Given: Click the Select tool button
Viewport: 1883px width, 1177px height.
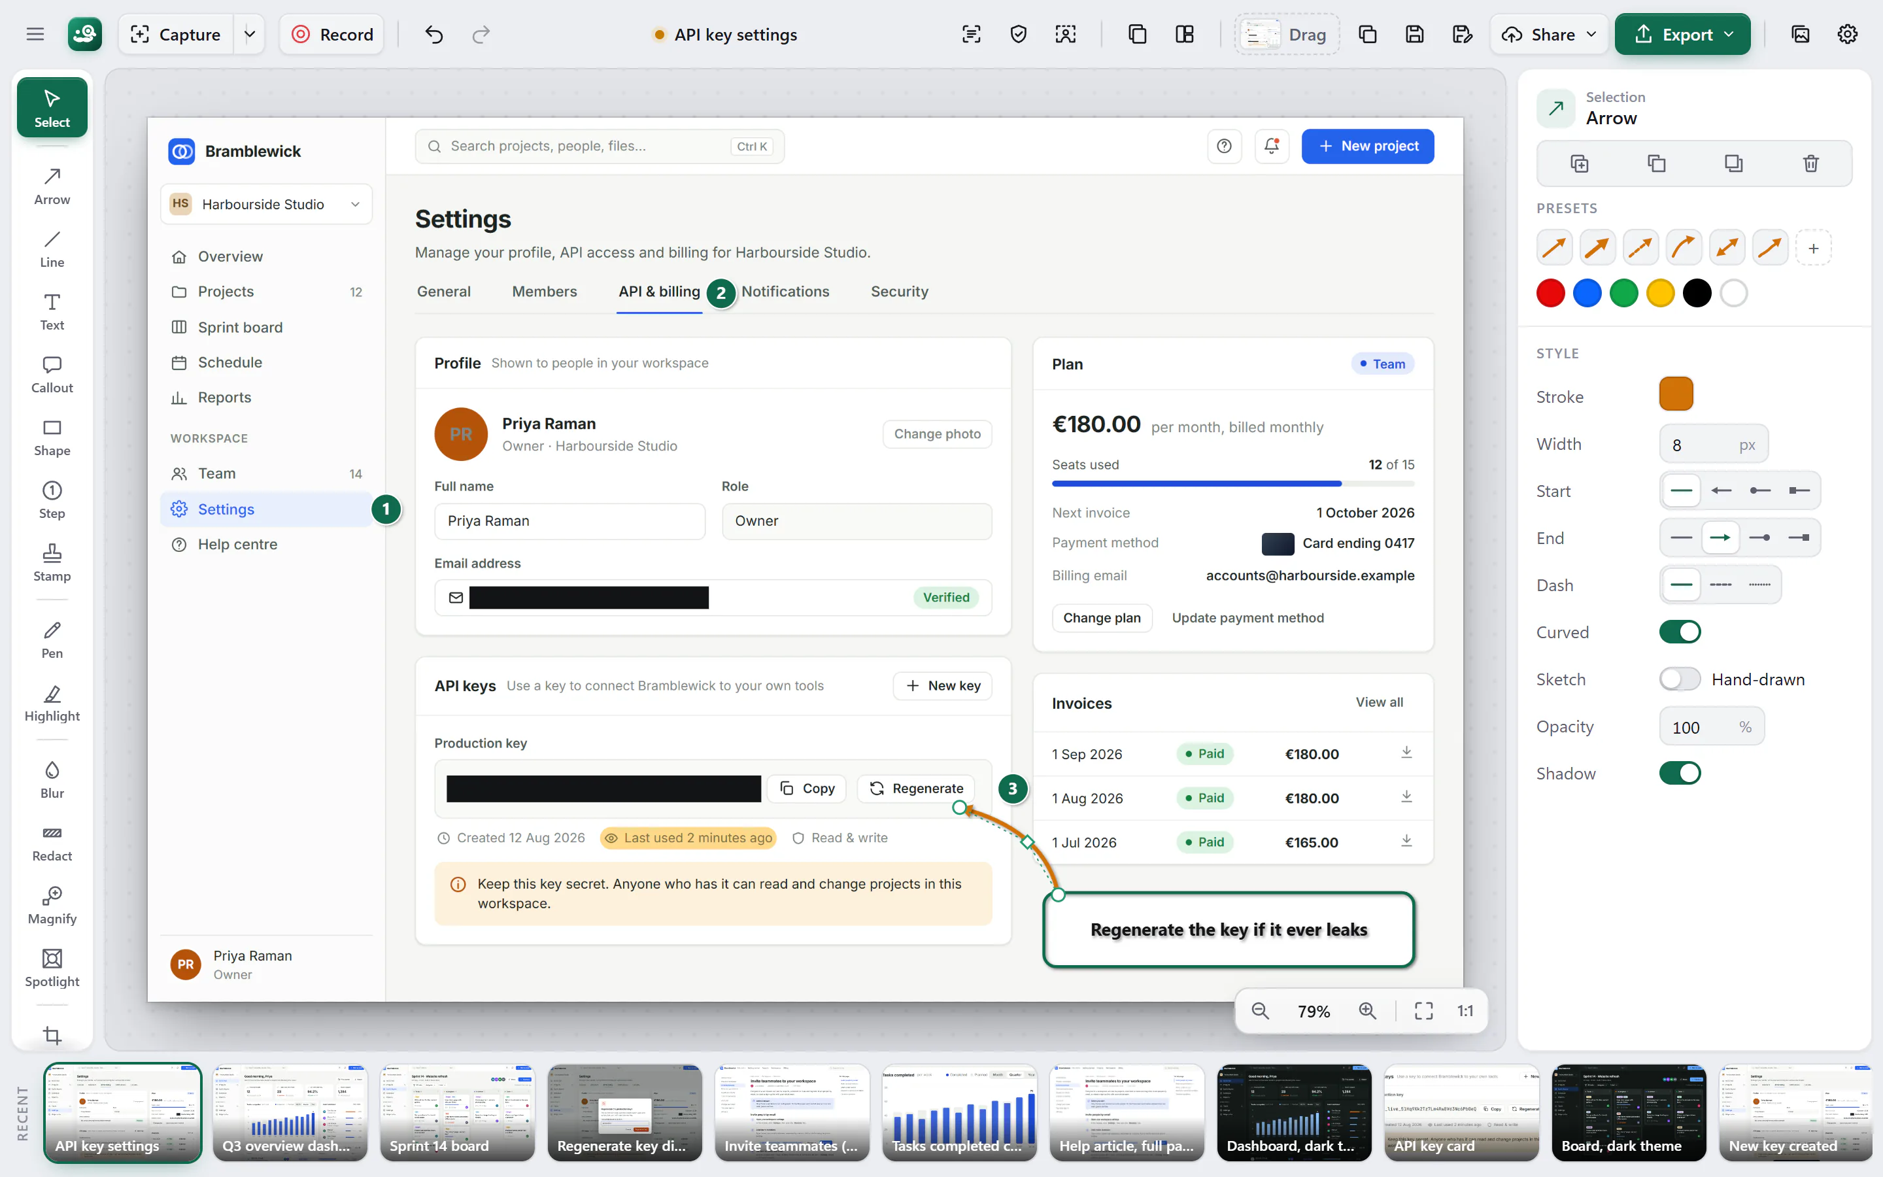Looking at the screenshot, I should 52,107.
